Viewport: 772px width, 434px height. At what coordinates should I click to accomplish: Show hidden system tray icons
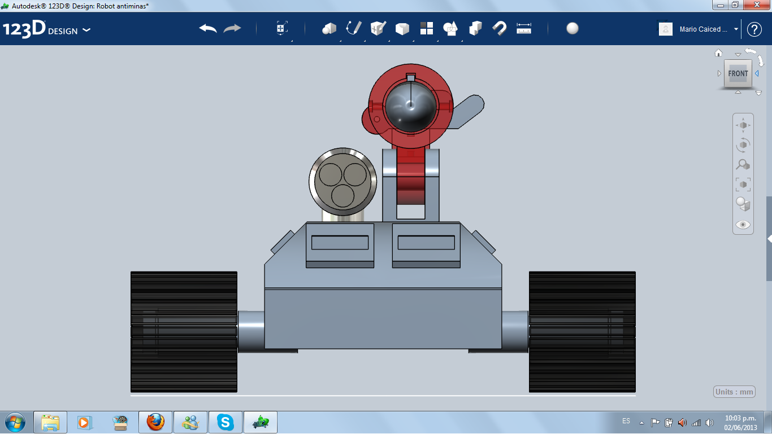tap(641, 423)
